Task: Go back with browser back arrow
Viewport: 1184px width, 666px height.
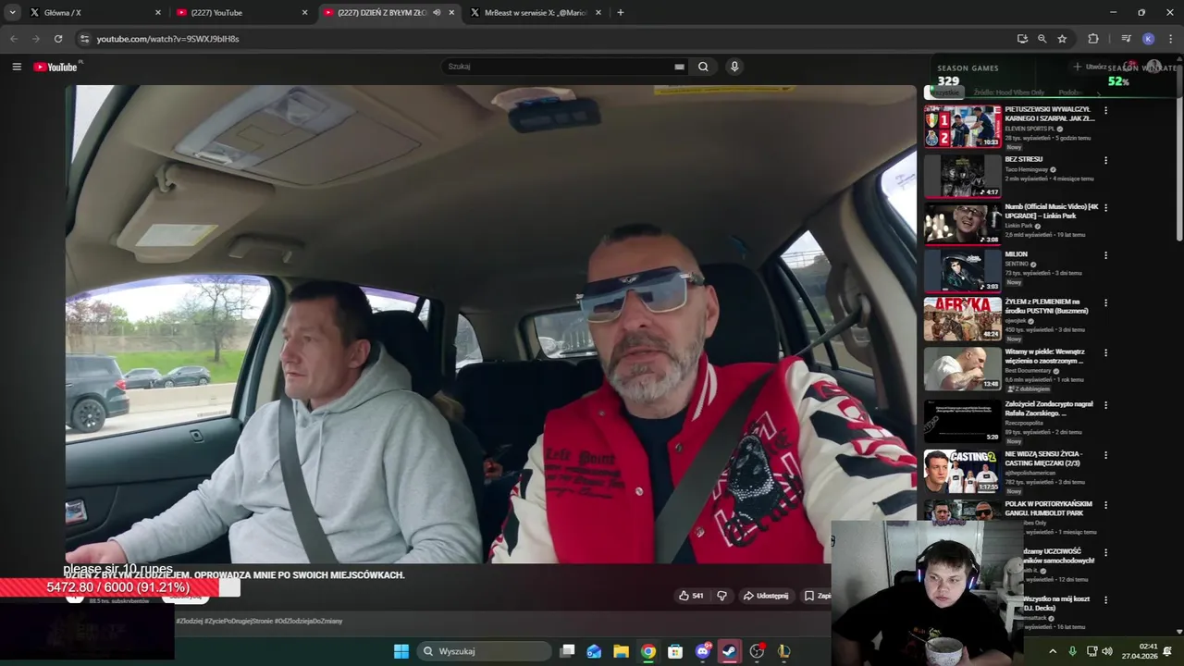Action: click(x=14, y=39)
